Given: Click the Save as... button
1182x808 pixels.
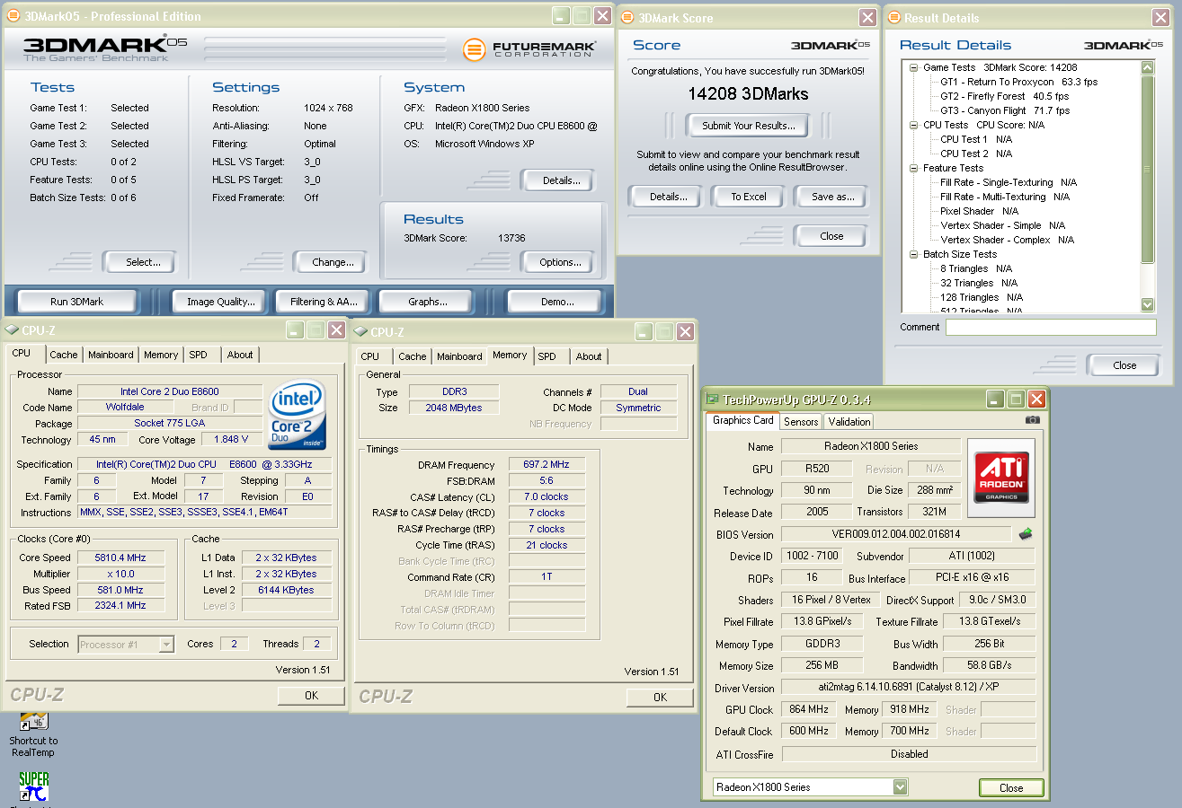Looking at the screenshot, I should tap(832, 197).
